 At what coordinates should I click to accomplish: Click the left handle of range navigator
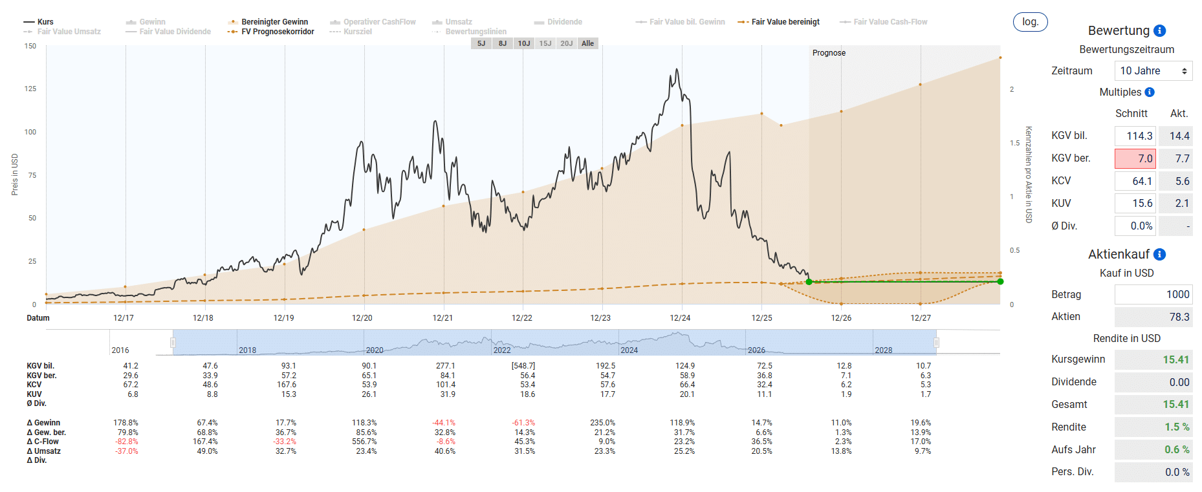(173, 342)
